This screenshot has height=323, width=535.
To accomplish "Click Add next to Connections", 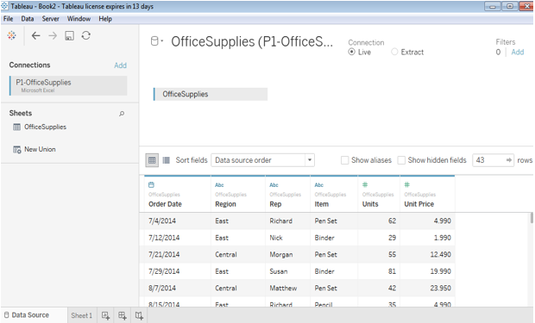I will click(120, 65).
